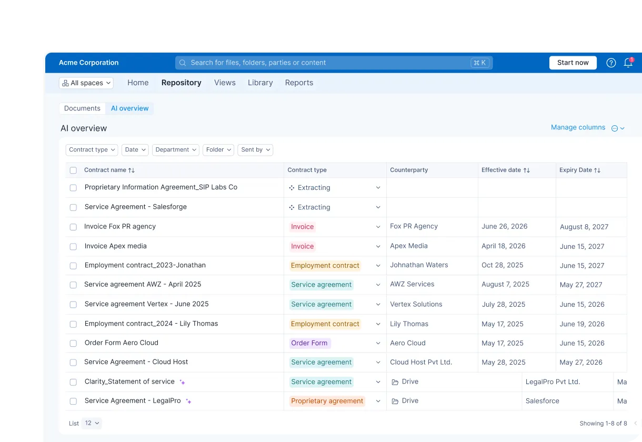The image size is (642, 442).
Task: Check the Service Agreement - Salesforge row
Action: point(73,207)
